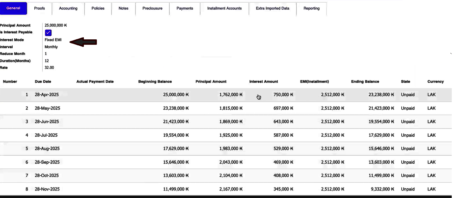Switch to the Proofs tab
The width and height of the screenshot is (462, 198).
40,8
